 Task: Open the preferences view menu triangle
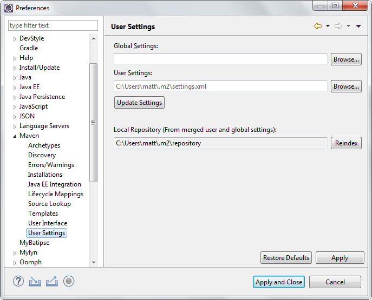click(358, 26)
